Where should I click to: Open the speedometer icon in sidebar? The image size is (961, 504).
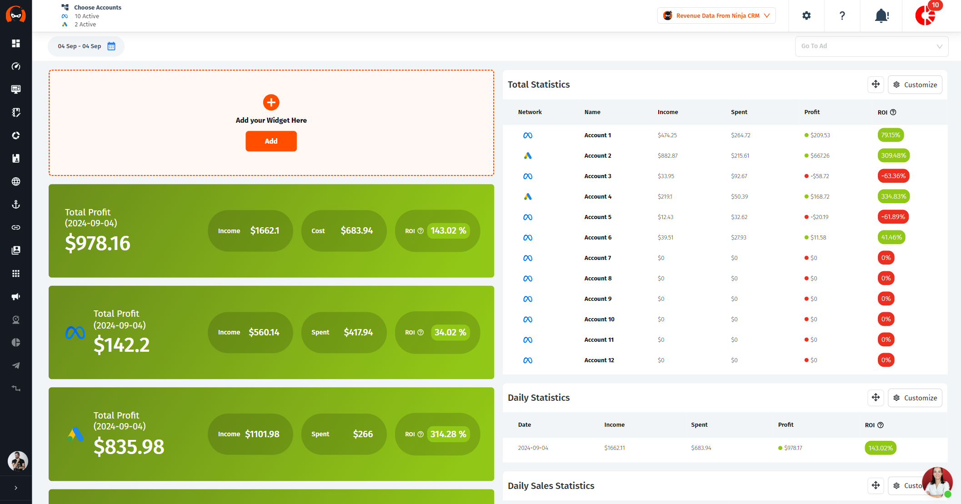[16, 66]
